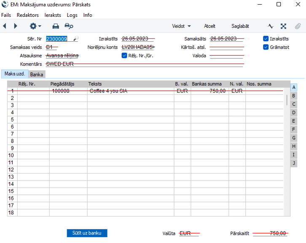
Task: Open the Ieraksts menu
Action: click(x=53, y=15)
